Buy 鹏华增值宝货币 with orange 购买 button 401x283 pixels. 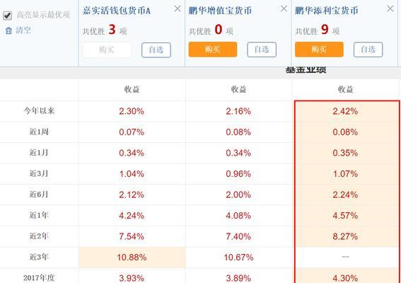tap(212, 50)
